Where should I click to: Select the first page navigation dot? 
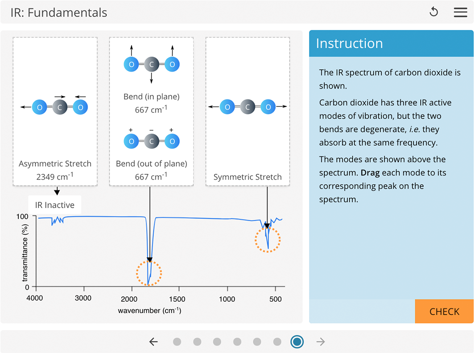pyautogui.click(x=177, y=341)
